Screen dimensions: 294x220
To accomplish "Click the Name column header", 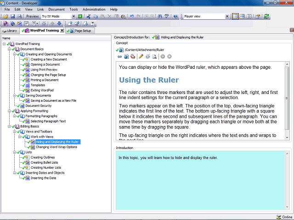I will (x=56, y=38).
